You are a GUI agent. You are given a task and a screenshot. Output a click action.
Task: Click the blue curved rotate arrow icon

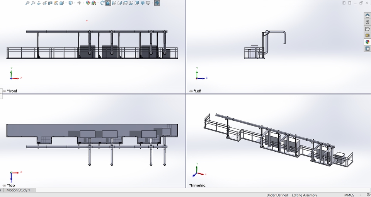[x=102, y=3]
